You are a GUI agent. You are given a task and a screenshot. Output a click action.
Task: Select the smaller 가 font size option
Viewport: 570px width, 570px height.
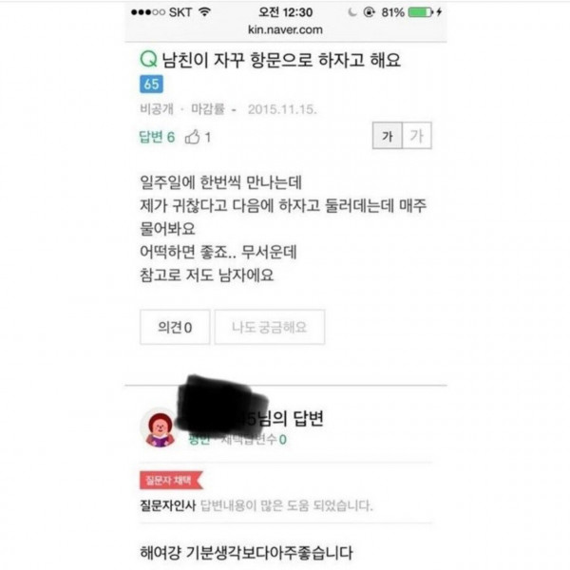click(388, 136)
